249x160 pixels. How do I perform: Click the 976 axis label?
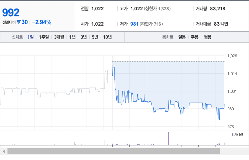(231, 127)
